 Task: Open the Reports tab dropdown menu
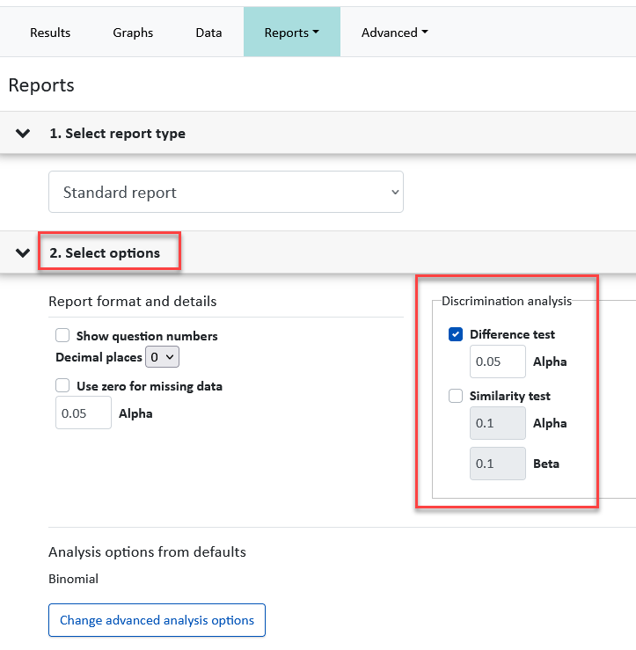tap(292, 33)
